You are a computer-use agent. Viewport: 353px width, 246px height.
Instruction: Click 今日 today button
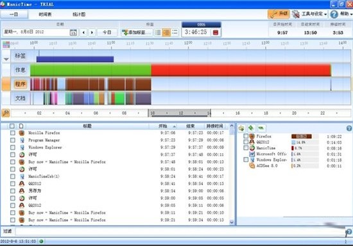(x=107, y=32)
